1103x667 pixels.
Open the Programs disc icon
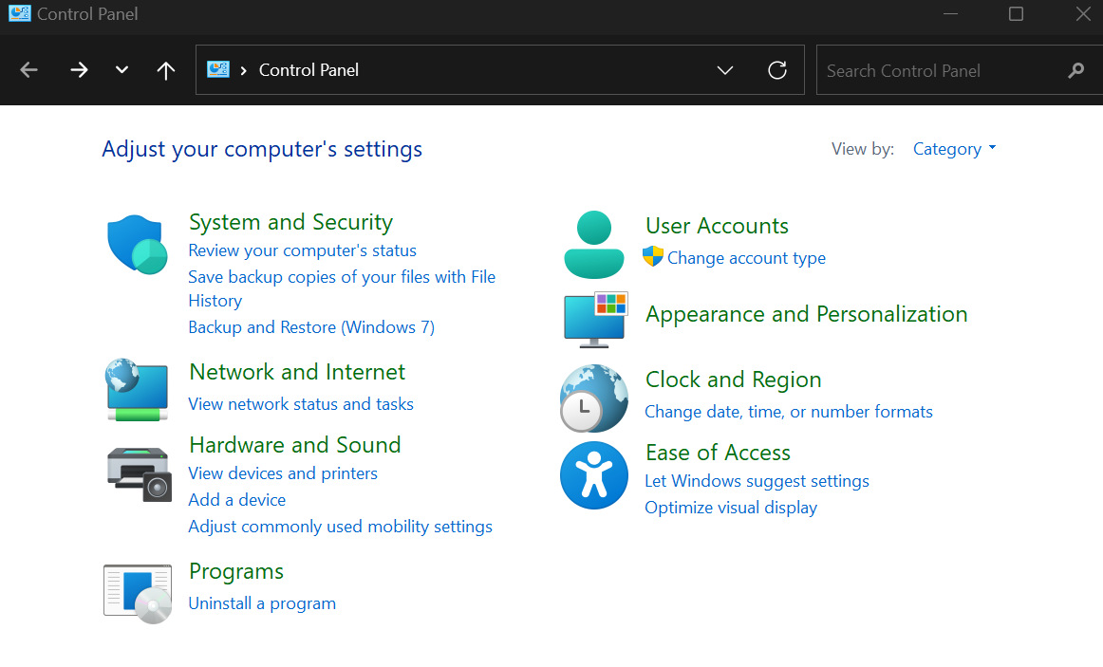(138, 593)
